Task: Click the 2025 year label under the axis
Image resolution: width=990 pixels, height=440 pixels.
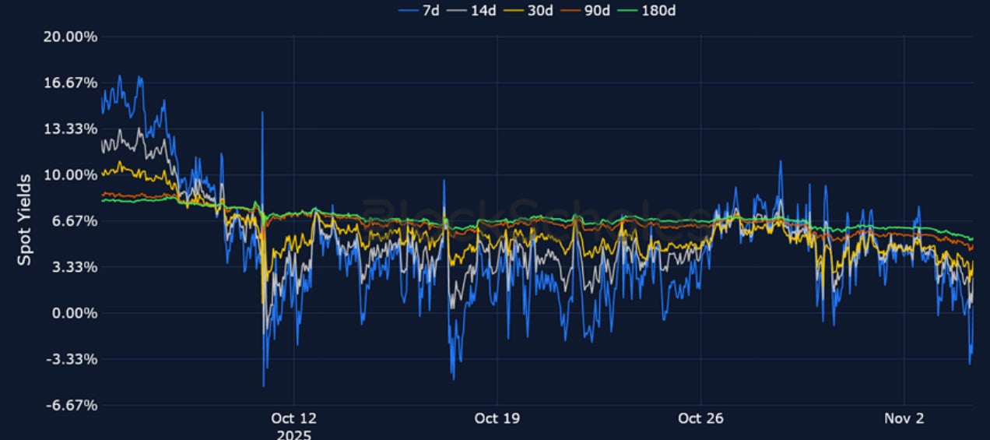Action: pyautogui.click(x=293, y=434)
